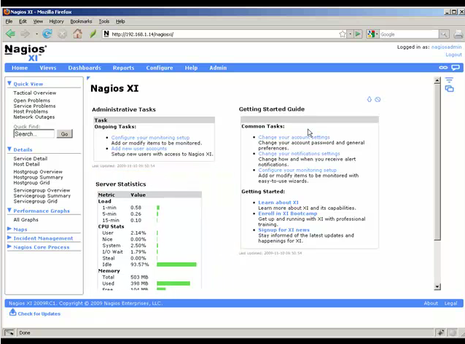Open the Firefox Bookmarks menu
The width and height of the screenshot is (465, 344).
[x=81, y=21]
